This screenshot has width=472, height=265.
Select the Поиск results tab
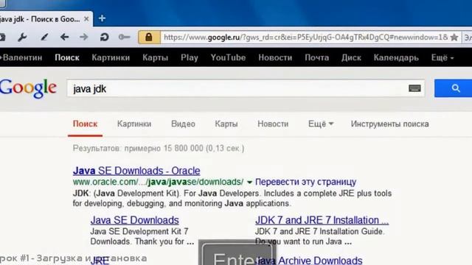pyautogui.click(x=85, y=124)
